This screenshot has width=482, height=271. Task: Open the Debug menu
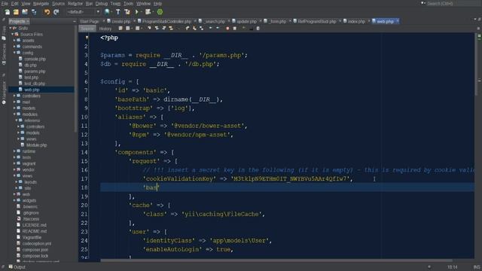(102, 4)
